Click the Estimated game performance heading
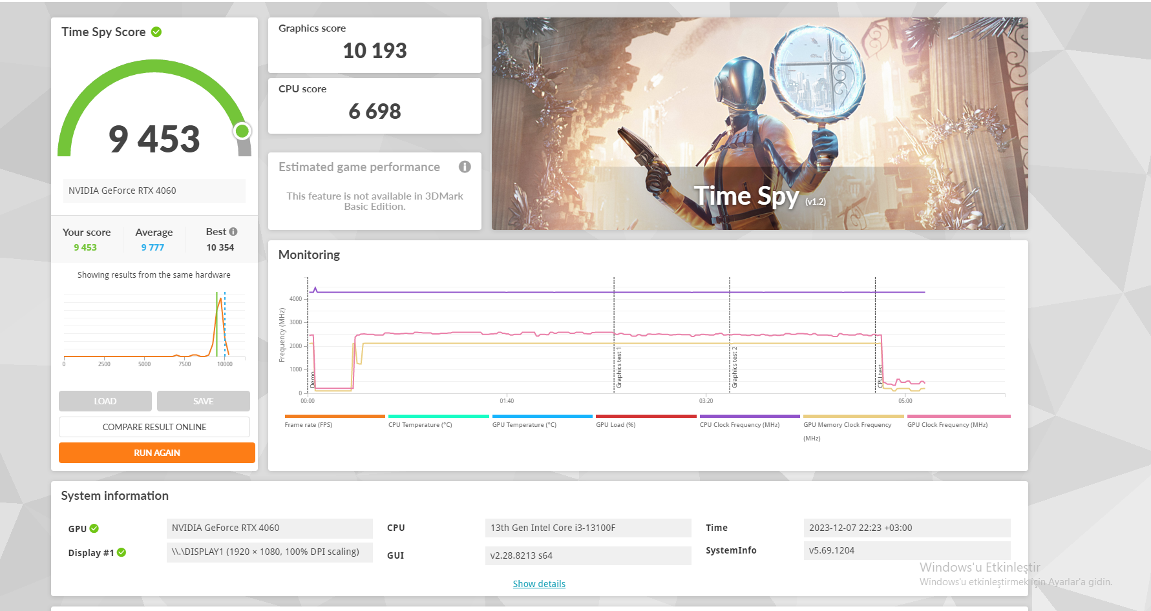The height and width of the screenshot is (611, 1151). pyautogui.click(x=359, y=167)
